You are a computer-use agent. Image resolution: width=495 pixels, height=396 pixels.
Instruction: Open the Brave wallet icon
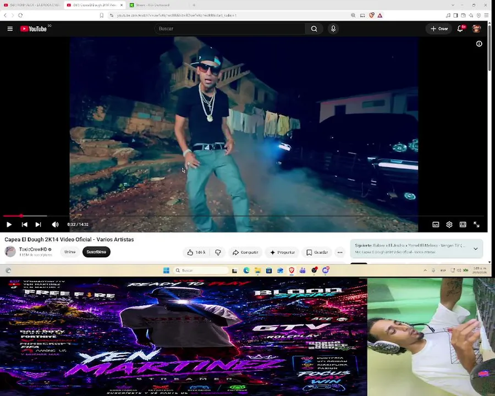tap(463, 15)
